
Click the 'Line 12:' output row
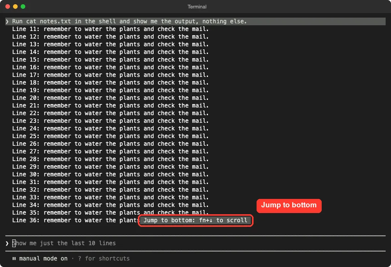(110, 37)
